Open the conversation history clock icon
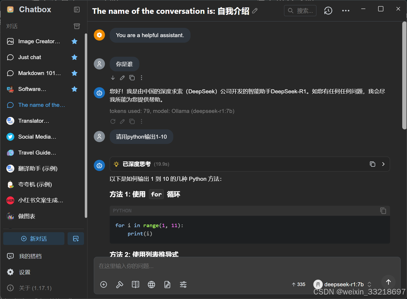 tap(328, 11)
